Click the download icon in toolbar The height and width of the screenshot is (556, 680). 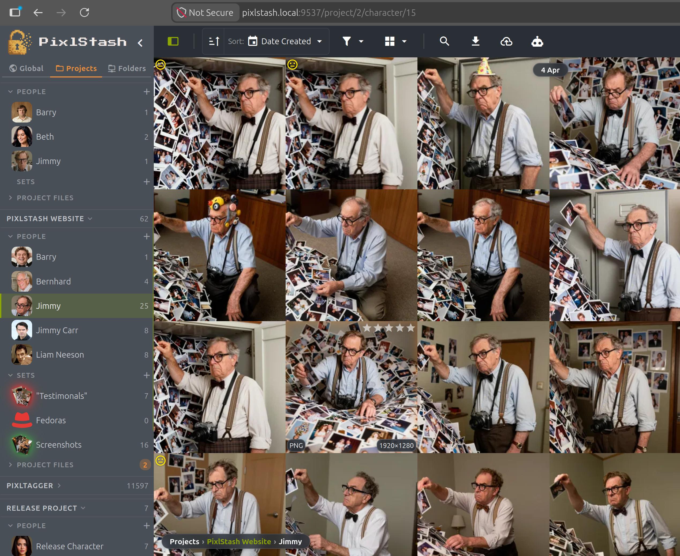[475, 41]
